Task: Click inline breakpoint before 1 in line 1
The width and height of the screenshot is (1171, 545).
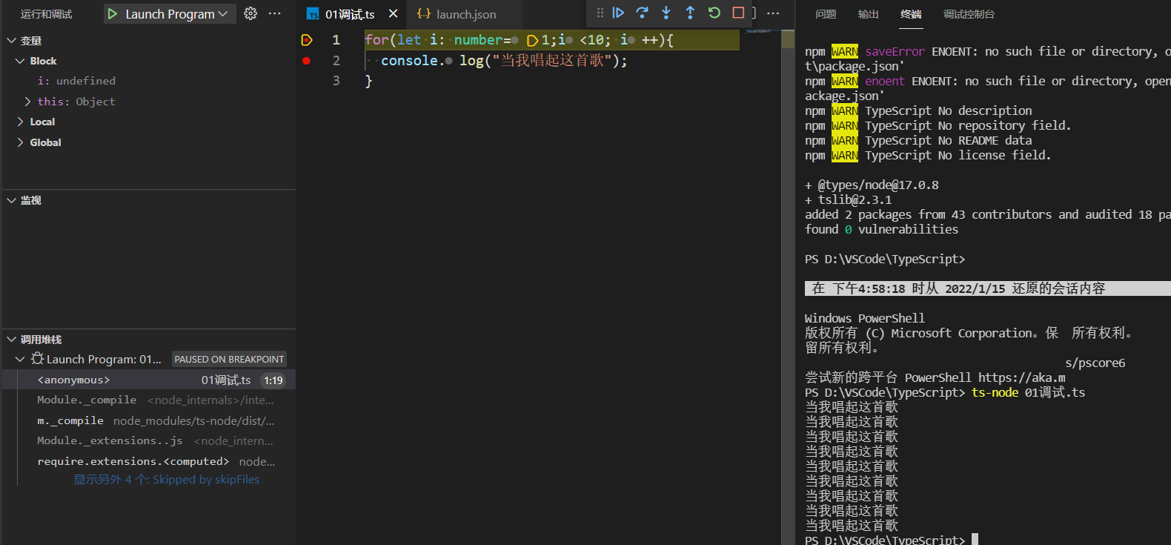Action: tap(532, 40)
